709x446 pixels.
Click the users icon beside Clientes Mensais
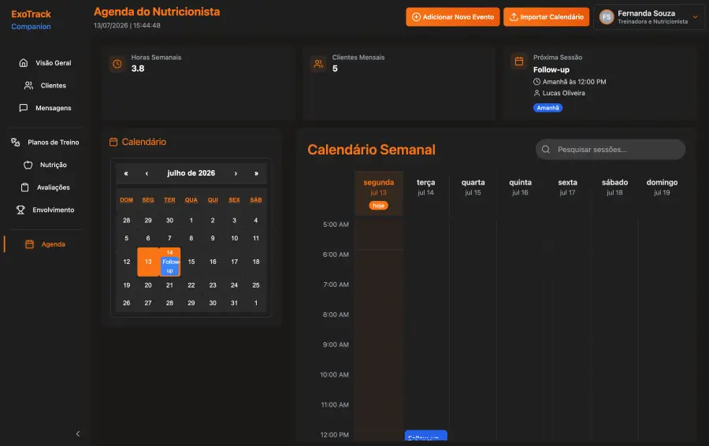(x=318, y=64)
